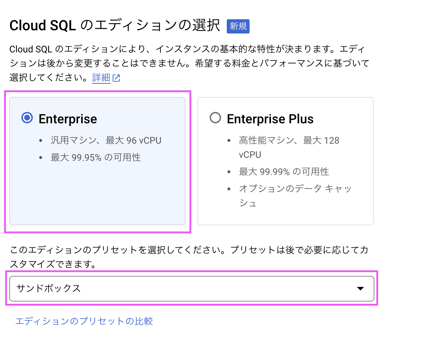Image resolution: width=425 pixels, height=345 pixels.
Task: Click the 新規 badge next to the heading
Action: 238,26
